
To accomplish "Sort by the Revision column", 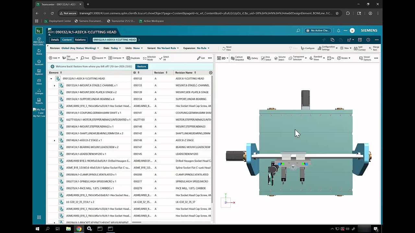I will (160, 72).
